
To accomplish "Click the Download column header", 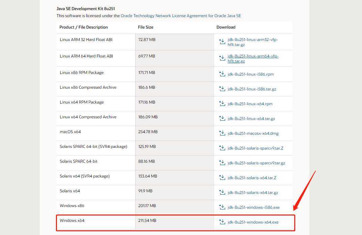I will (226, 27).
